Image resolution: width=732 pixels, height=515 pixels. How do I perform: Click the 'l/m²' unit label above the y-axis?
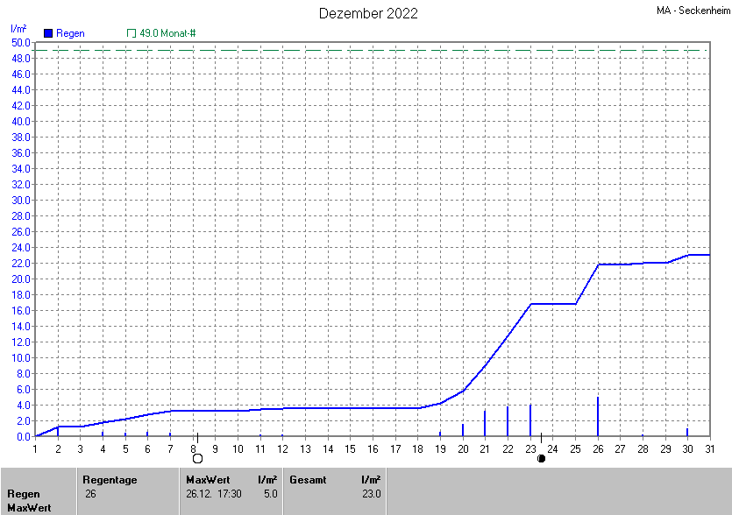pos(18,29)
